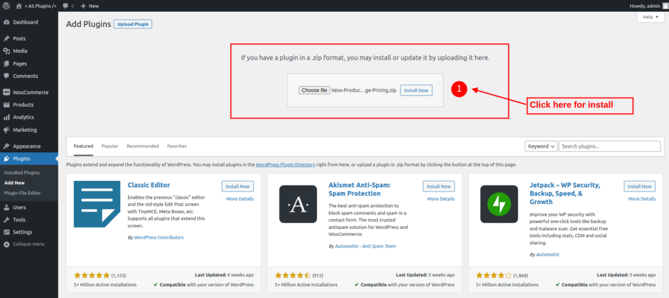Switch to the Favorites tab
Image resolution: width=669 pixels, height=298 pixels.
pyautogui.click(x=176, y=146)
